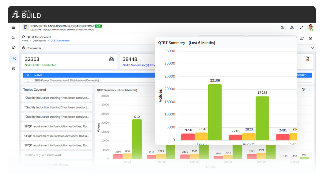322x184 pixels.
Task: Toggle fullscreen with the expand arrows icon
Action: click(302, 28)
